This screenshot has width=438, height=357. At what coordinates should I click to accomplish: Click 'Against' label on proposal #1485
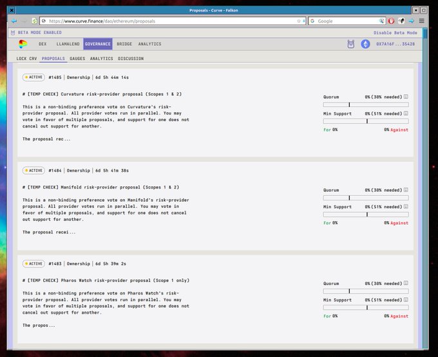point(399,130)
